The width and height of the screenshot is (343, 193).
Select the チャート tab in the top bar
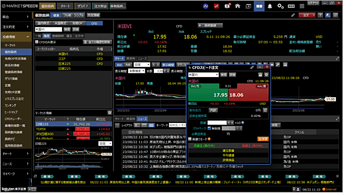click(x=65, y=6)
